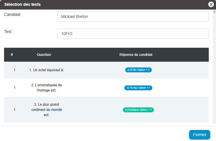
Task: Select the question Le plus grand continent
Action: (47, 110)
